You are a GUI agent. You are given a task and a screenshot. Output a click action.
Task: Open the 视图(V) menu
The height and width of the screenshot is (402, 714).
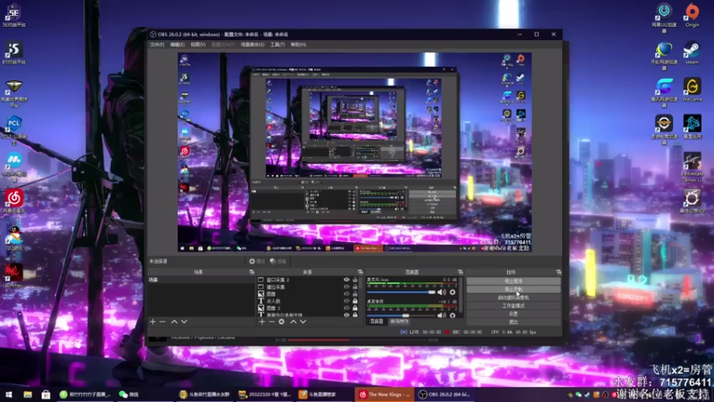198,45
